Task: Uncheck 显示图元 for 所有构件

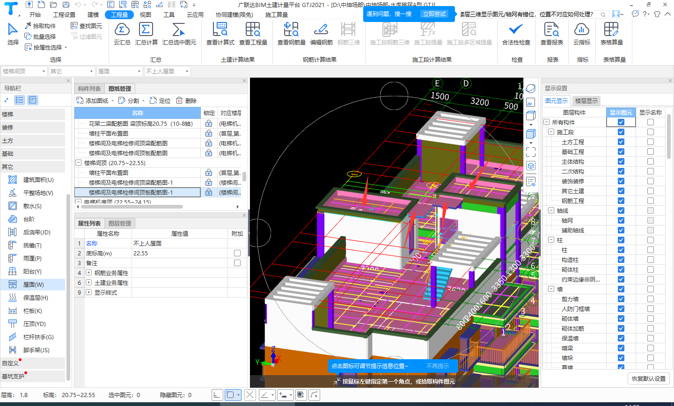Action: pyautogui.click(x=621, y=122)
